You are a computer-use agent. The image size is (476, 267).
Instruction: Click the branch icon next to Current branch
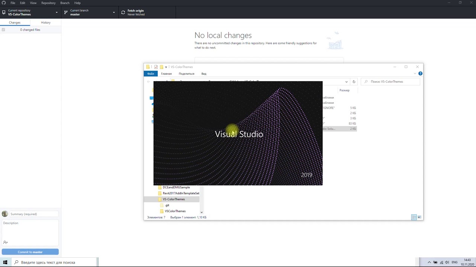coord(66,13)
